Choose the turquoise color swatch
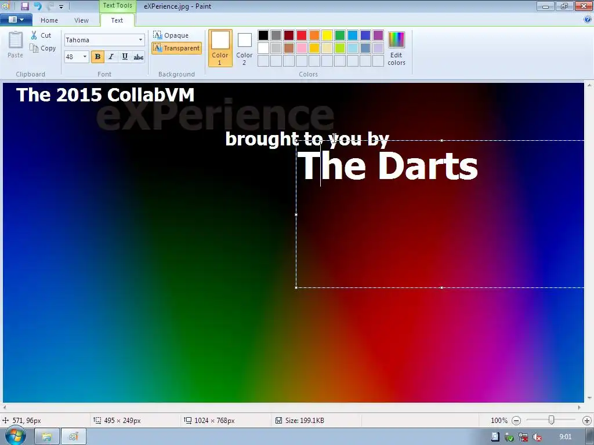This screenshot has height=445, width=594. [353, 35]
